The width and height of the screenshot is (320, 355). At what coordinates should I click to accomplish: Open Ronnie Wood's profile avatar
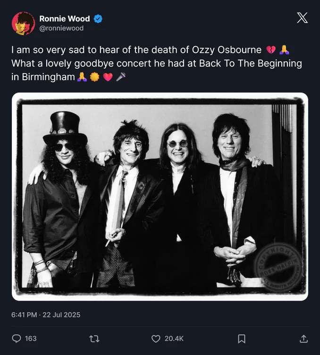[x=23, y=23]
